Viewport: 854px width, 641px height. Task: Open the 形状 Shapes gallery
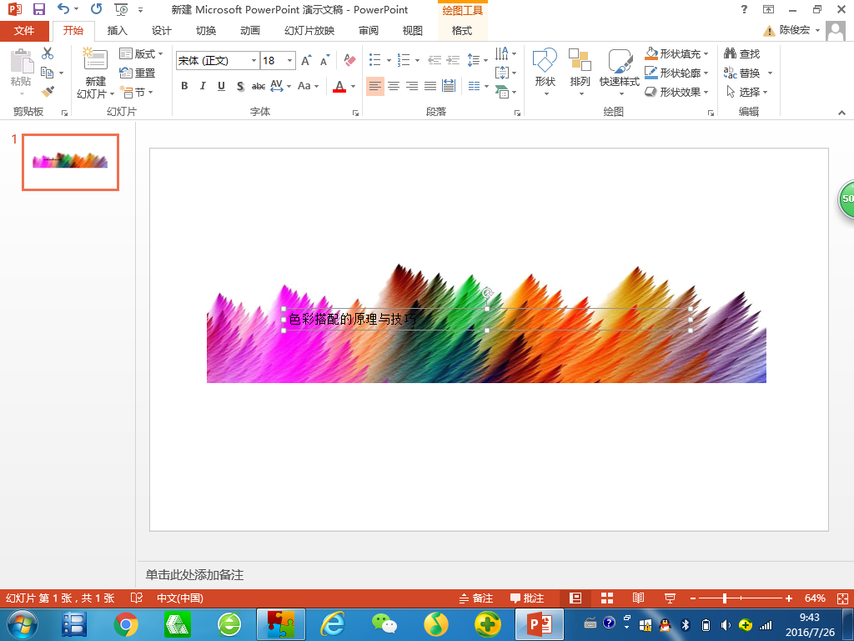(545, 72)
